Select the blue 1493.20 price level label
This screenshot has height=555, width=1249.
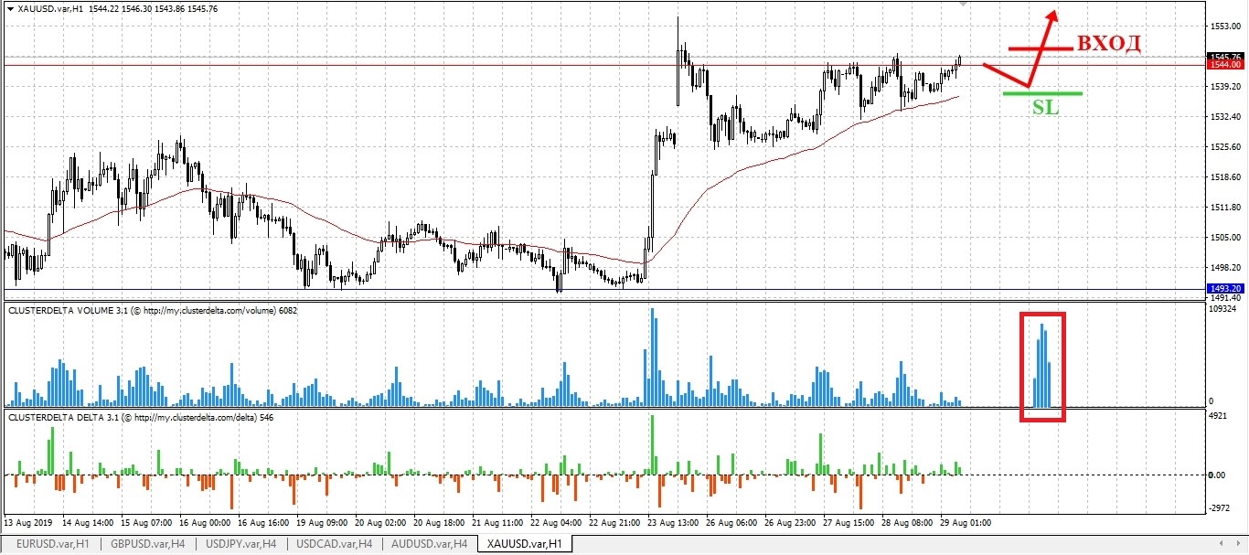point(1225,289)
